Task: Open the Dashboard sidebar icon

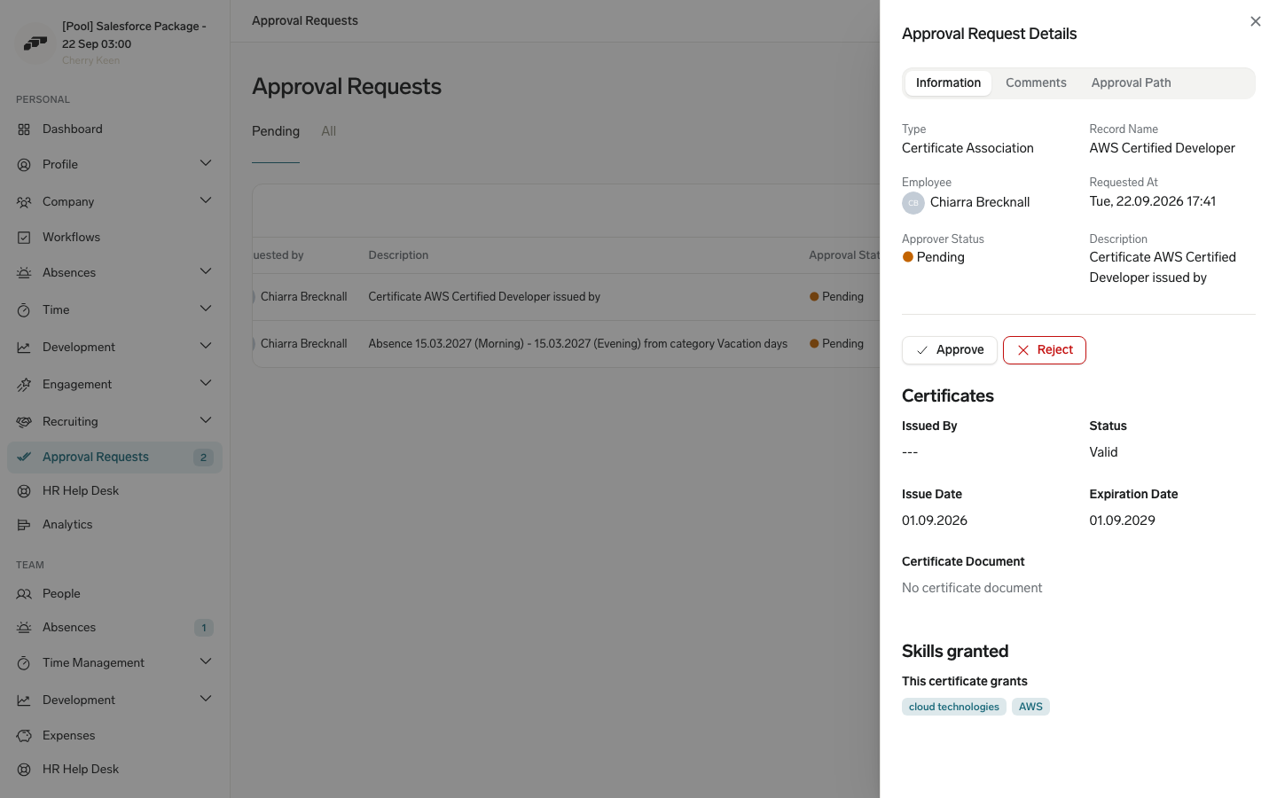Action: [24, 129]
